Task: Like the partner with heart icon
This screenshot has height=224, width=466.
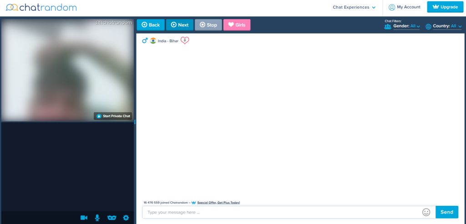Action: click(x=185, y=40)
